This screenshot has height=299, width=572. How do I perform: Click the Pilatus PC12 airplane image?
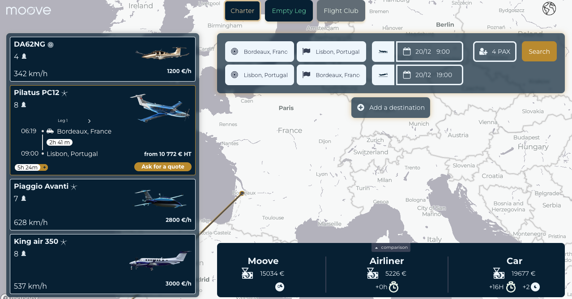160,108
